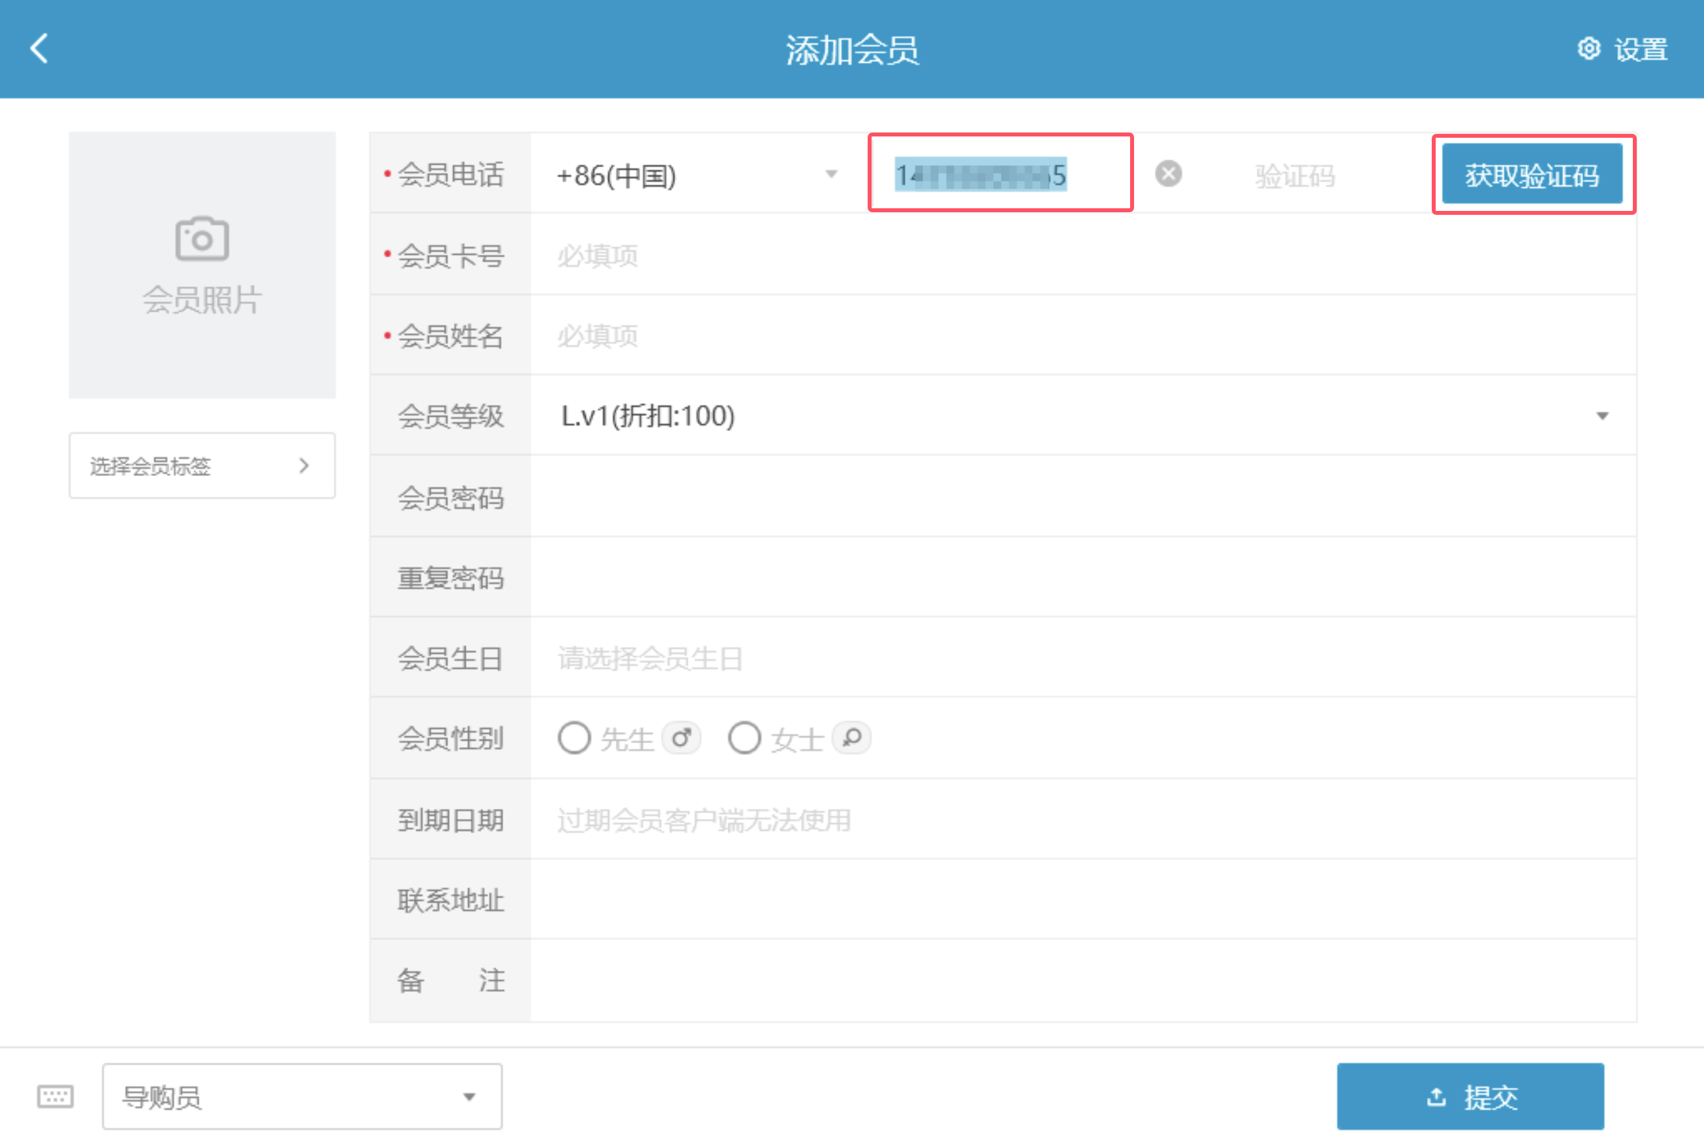Select the 先生 radio button
This screenshot has height=1144, width=1704.
coord(574,739)
